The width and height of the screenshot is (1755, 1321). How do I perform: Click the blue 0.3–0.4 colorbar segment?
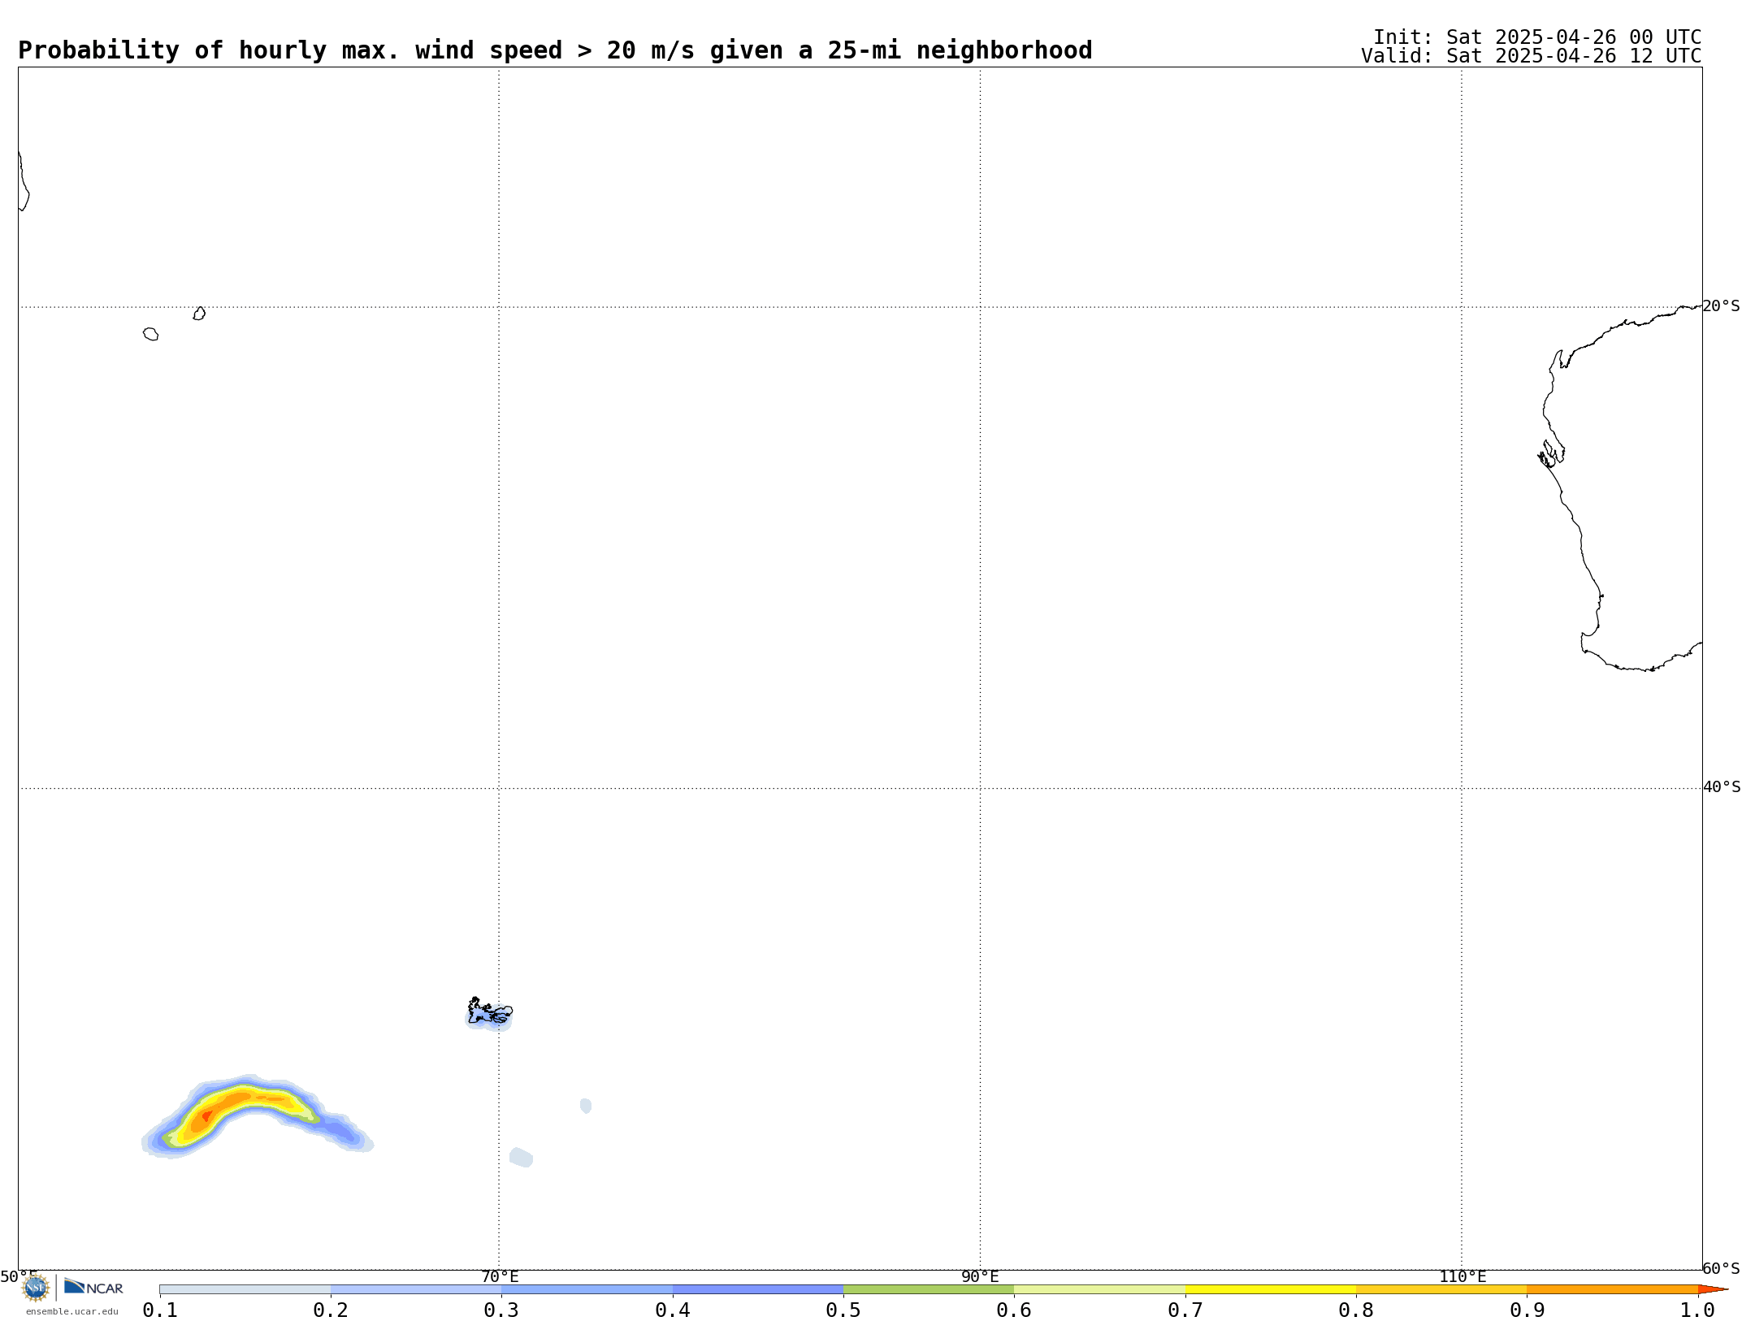pyautogui.click(x=587, y=1289)
